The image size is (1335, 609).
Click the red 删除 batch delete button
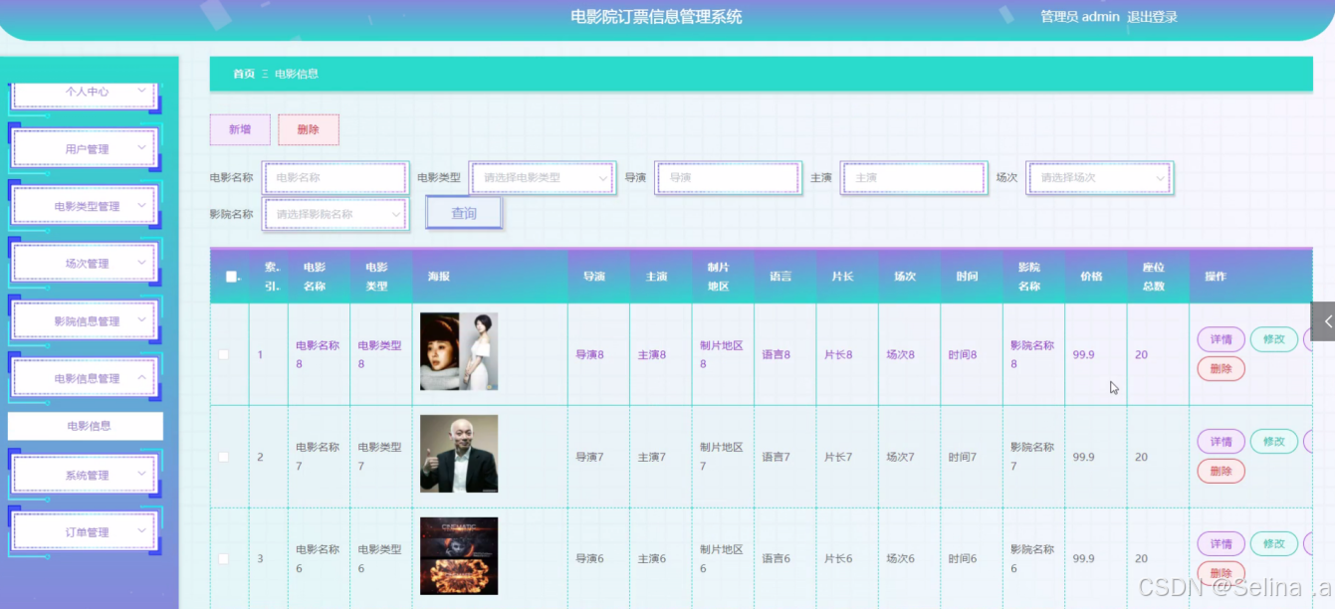tap(309, 129)
